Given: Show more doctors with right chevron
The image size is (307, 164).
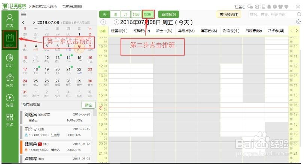Looking at the screenshot, I should (297, 31).
